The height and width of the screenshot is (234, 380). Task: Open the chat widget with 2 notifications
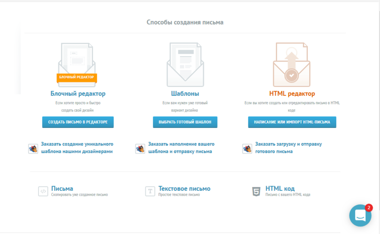click(x=360, y=216)
